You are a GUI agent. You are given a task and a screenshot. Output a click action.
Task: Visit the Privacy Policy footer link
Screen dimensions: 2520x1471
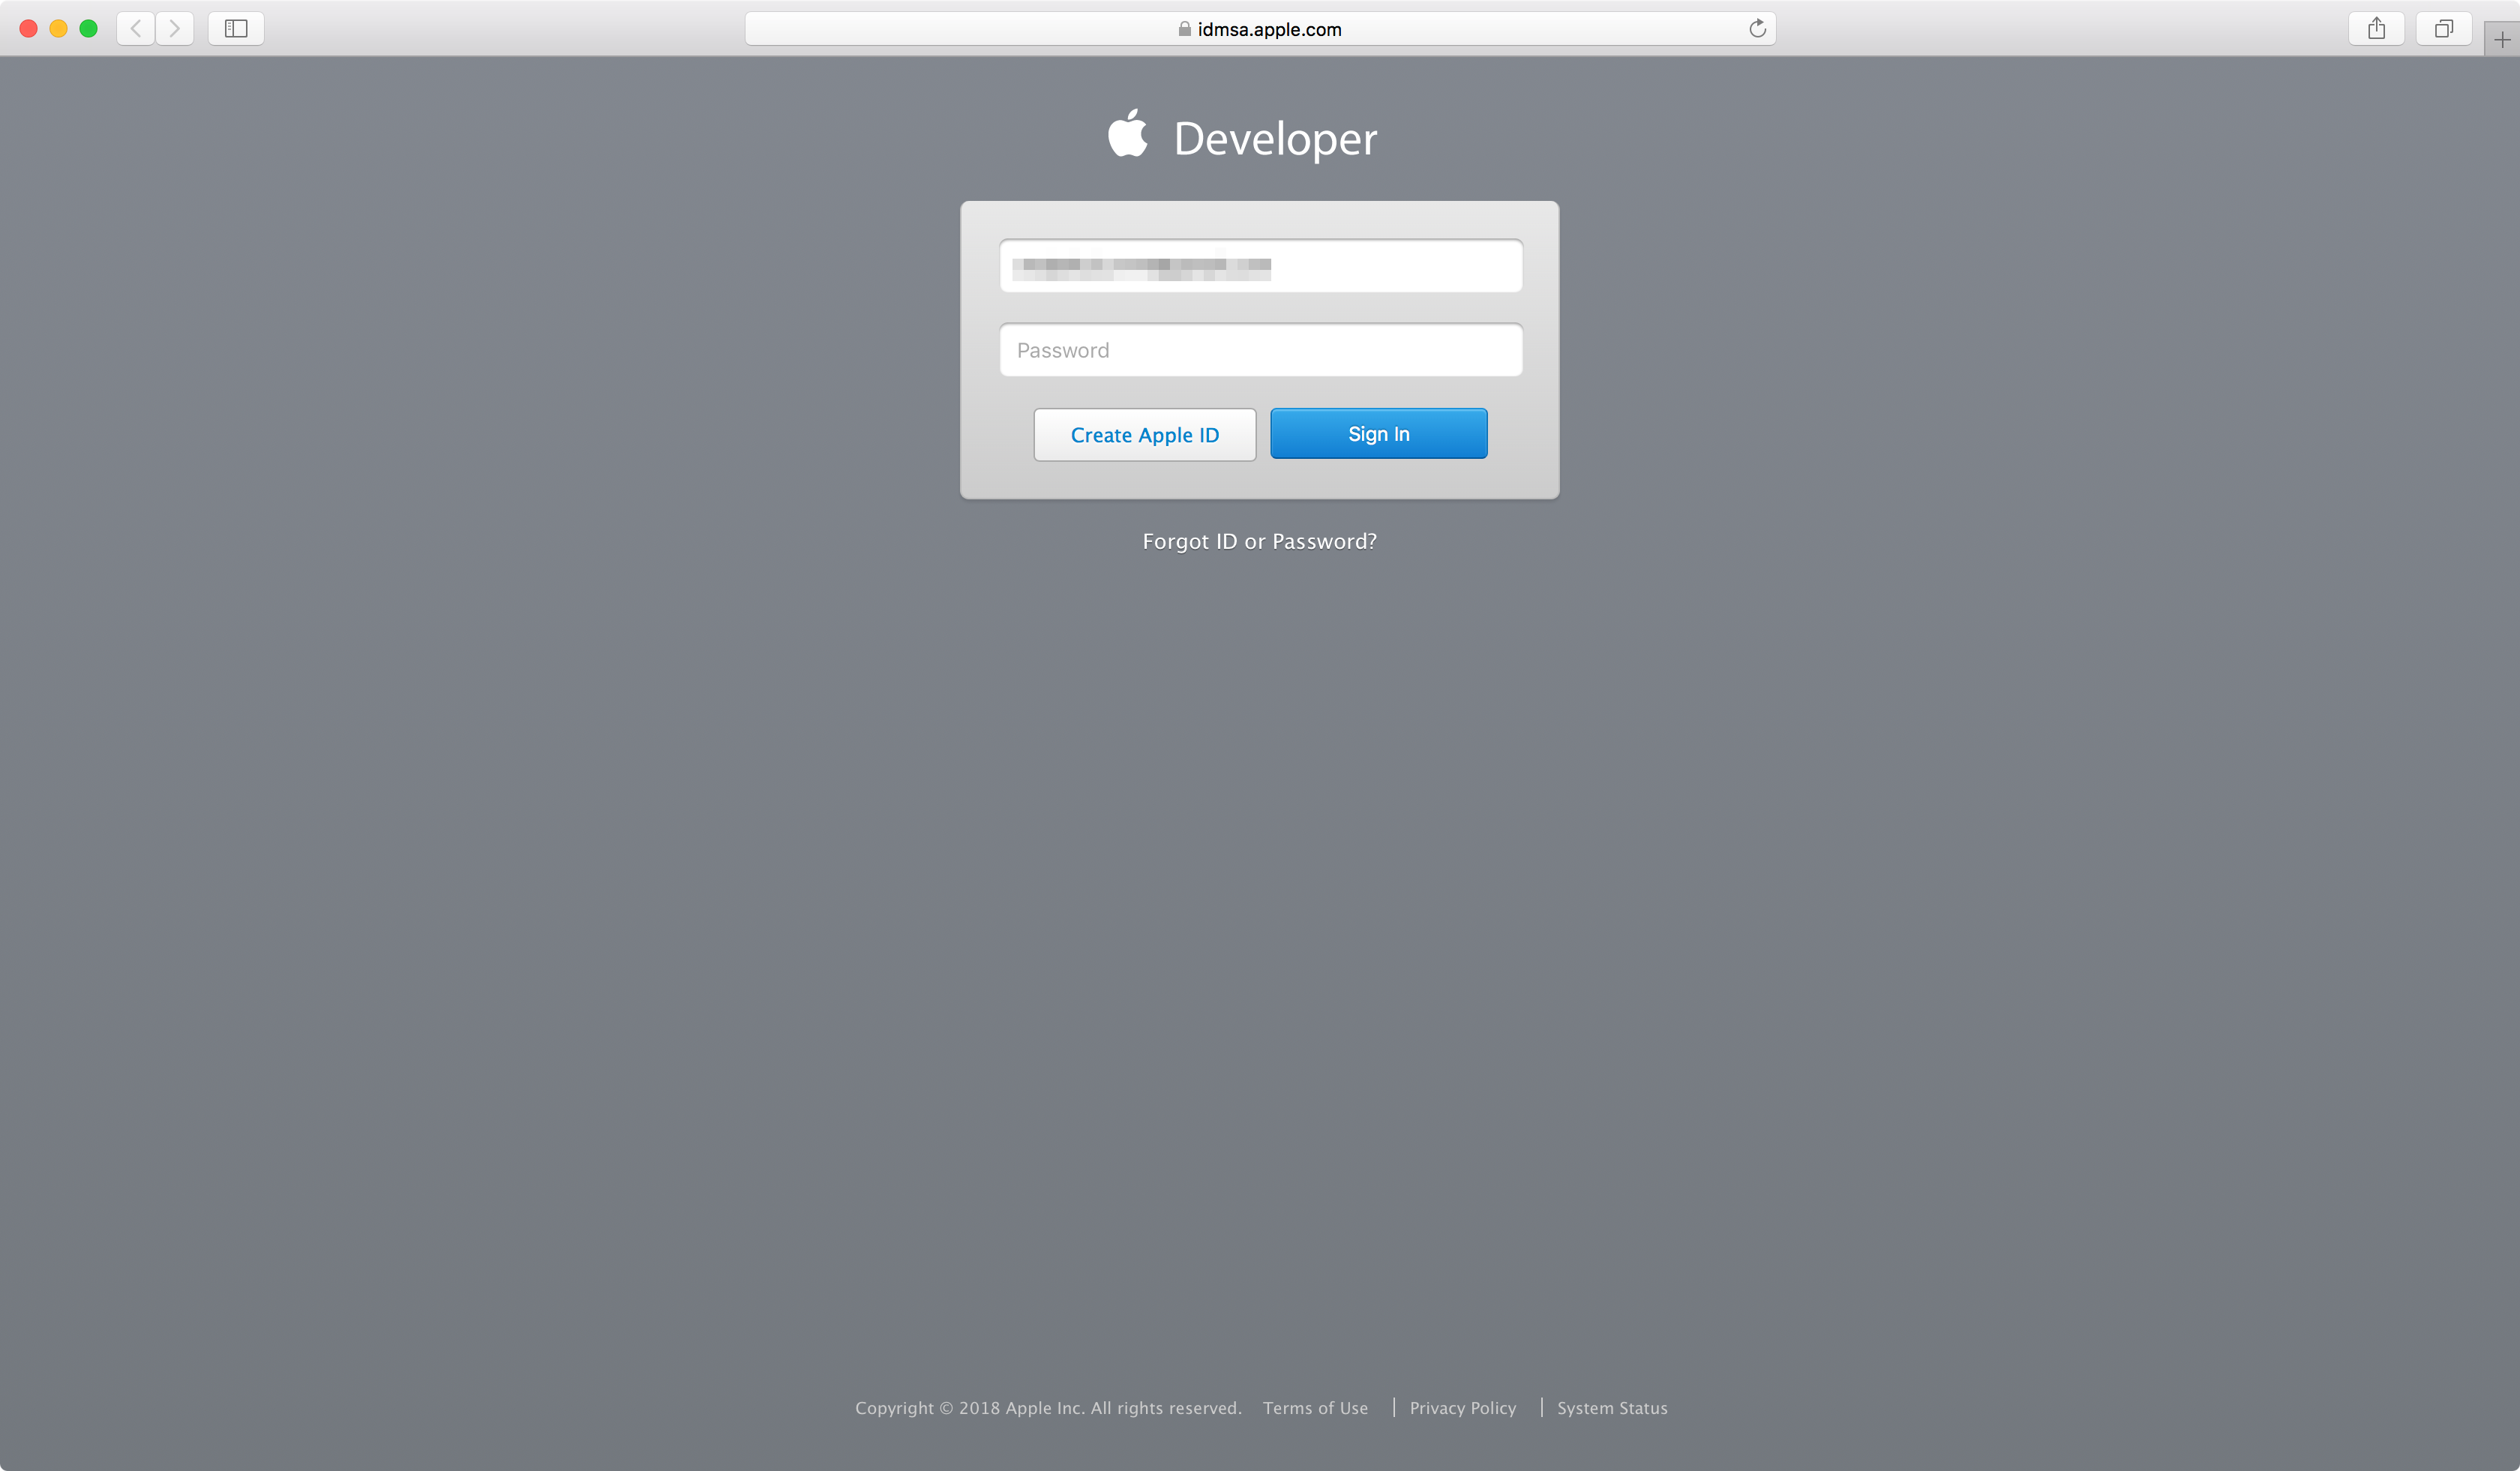click(x=1462, y=1407)
